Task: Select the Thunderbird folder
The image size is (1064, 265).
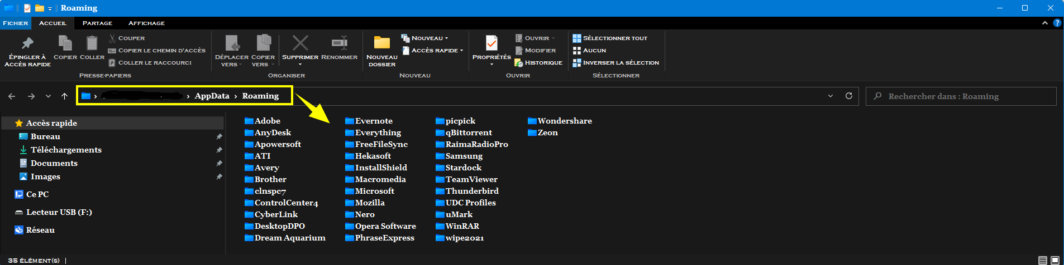Action: point(467,191)
